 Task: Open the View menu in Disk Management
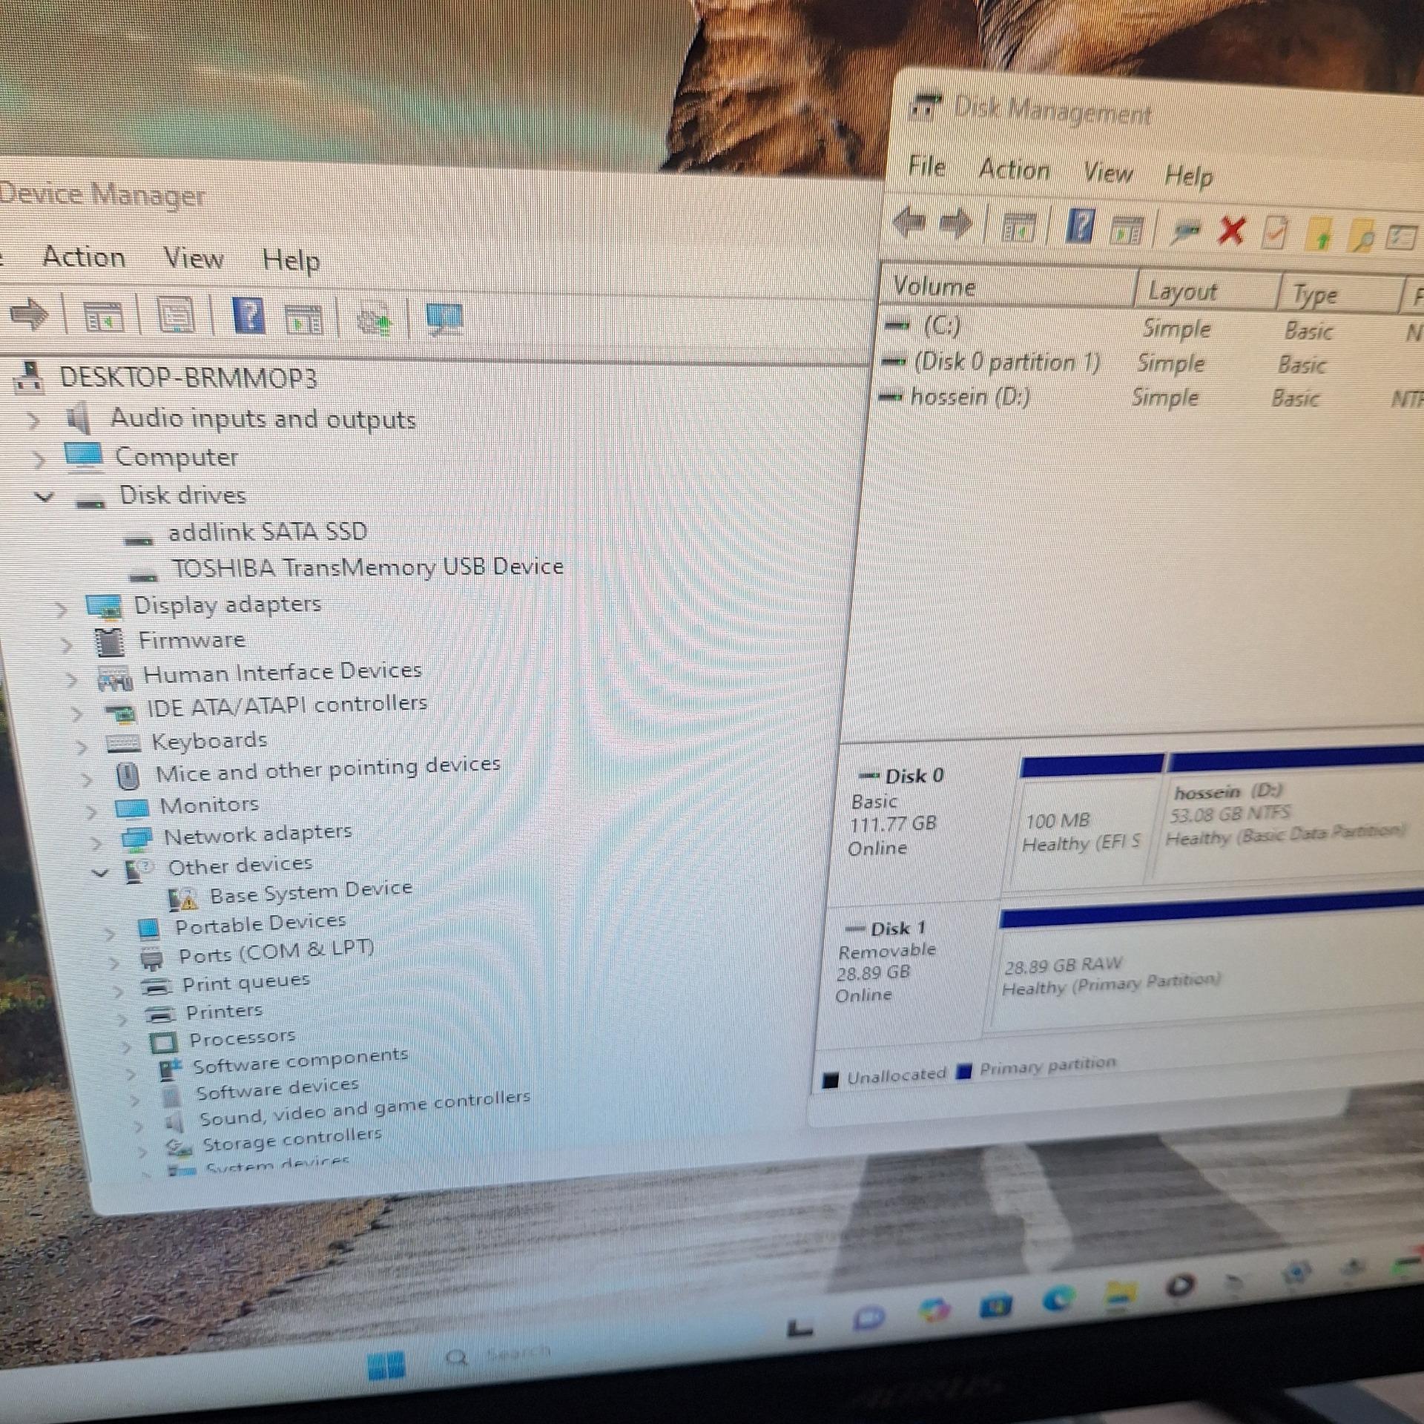click(1108, 173)
